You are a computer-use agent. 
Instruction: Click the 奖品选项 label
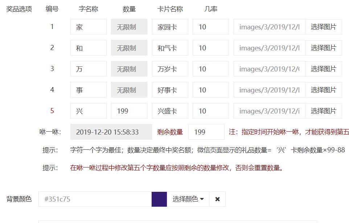[x=19, y=9]
